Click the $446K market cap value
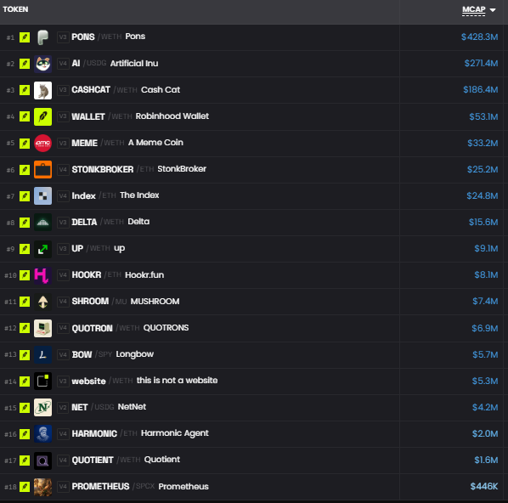Screen dimensions: 508x503 pos(484,486)
